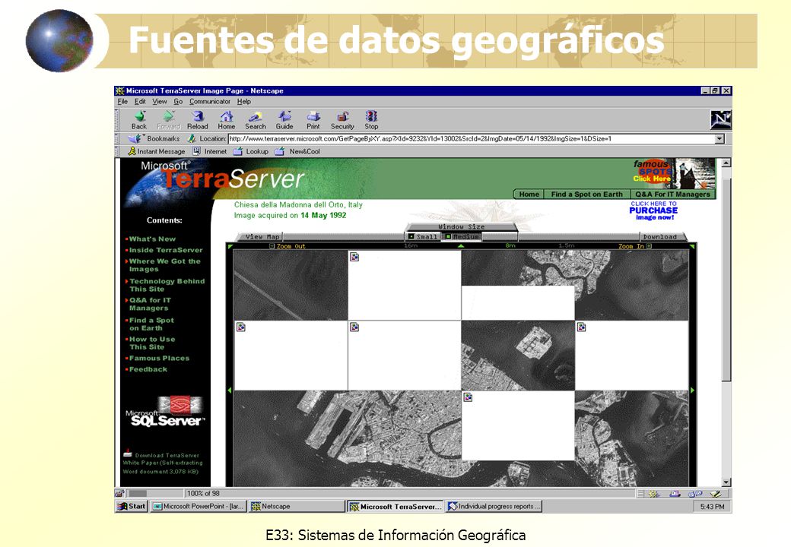The width and height of the screenshot is (791, 547).
Task: Click the Microsoft SQL Server logo
Action: (165, 412)
